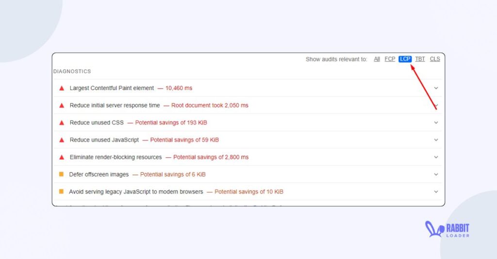Viewport: 497px width, 259px height.
Task: Click orange square icon beside Defer offscreen images
Action: pyautogui.click(x=62, y=174)
